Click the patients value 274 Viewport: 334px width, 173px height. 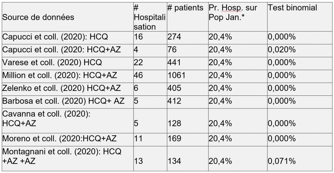tap(174, 37)
